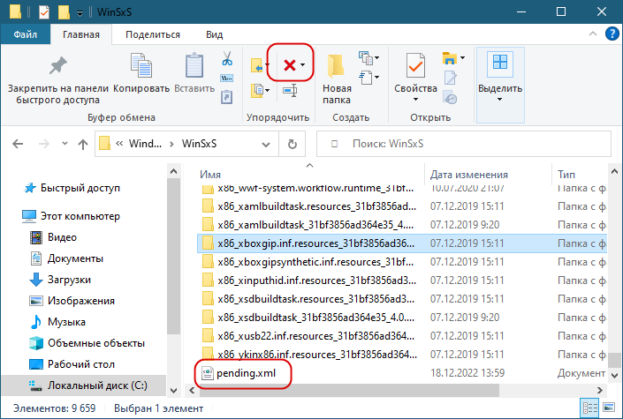Select the pending.xml file
The image size is (623, 419).
point(246,373)
